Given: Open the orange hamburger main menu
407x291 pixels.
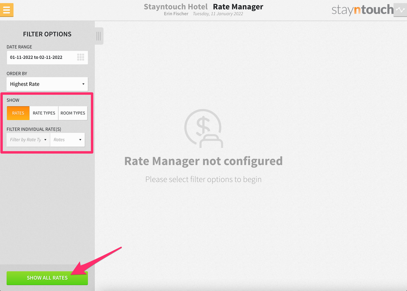Looking at the screenshot, I should click(7, 10).
